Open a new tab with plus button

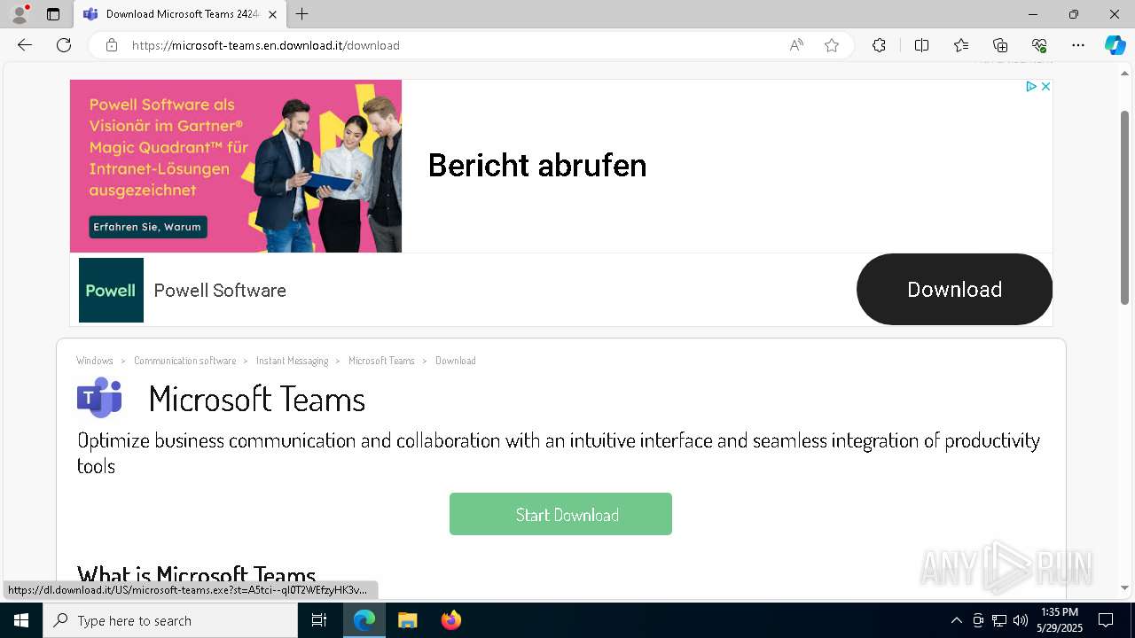[x=302, y=14]
